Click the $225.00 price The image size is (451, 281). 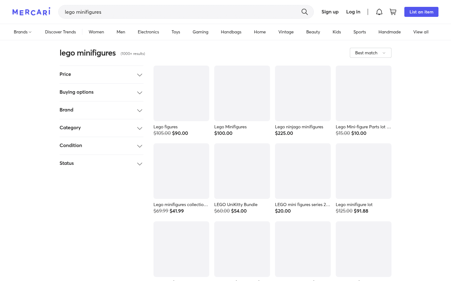(x=284, y=133)
